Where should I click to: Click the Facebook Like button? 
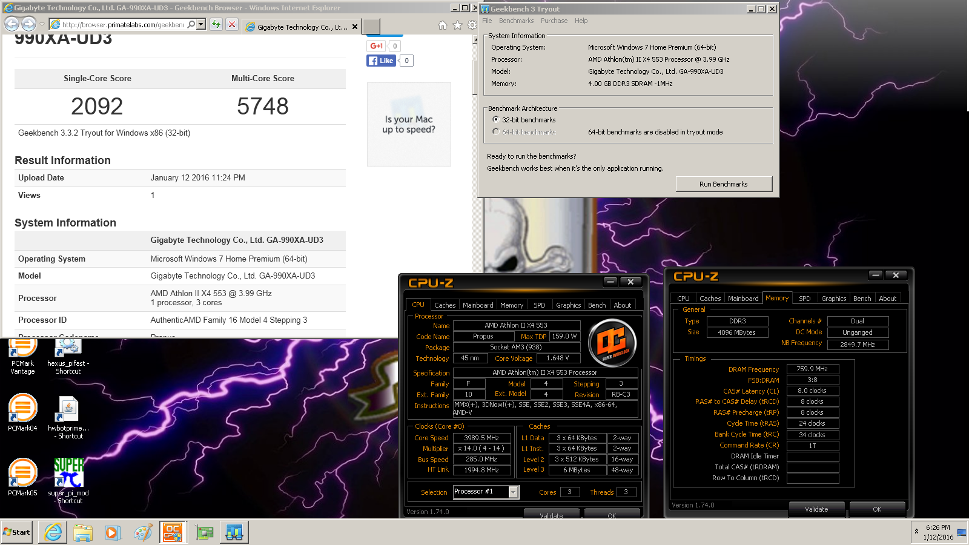click(381, 61)
